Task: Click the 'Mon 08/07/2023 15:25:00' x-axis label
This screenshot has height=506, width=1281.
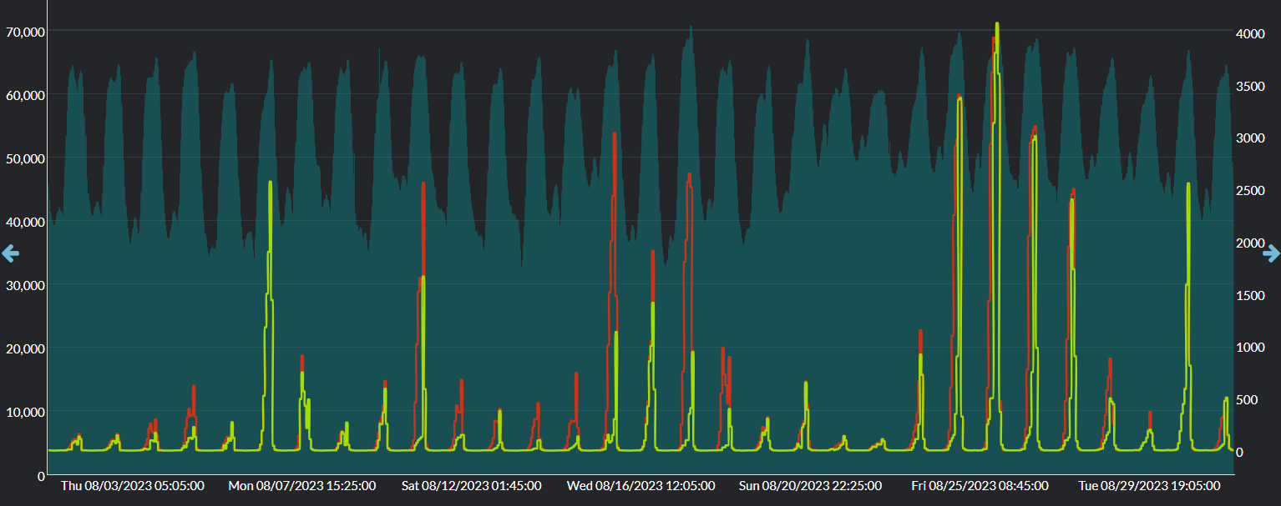Action: coord(302,485)
